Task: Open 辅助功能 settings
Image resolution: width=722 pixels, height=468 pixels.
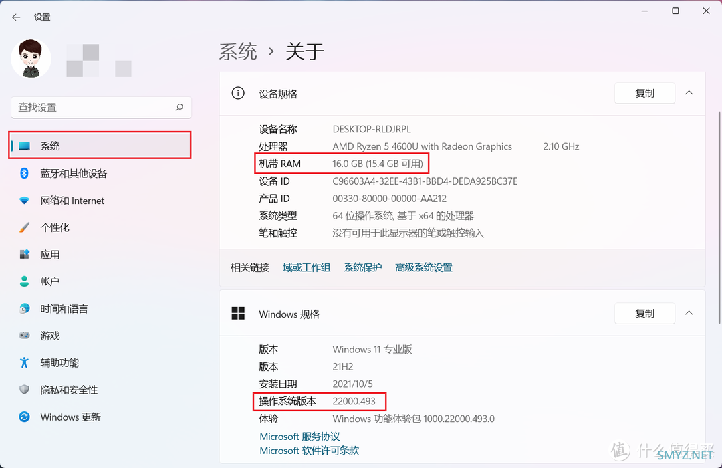Action: 100,362
